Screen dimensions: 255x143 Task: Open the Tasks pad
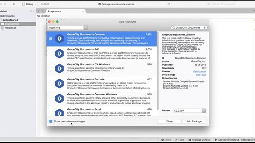pyautogui.click(x=180, y=139)
